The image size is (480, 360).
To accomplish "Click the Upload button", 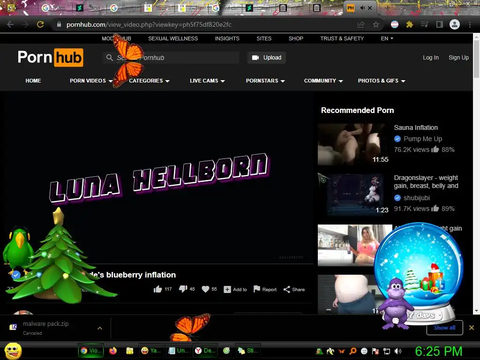I will pyautogui.click(x=267, y=58).
